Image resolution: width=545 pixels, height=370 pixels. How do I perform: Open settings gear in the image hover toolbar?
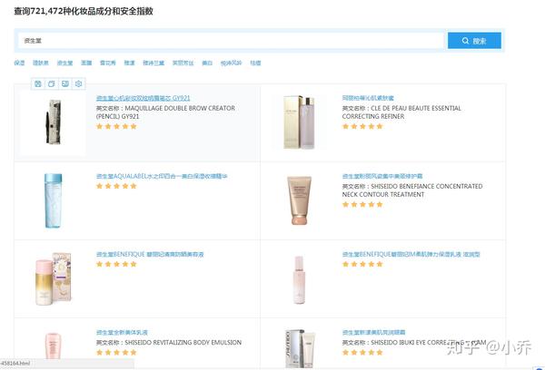pyautogui.click(x=78, y=83)
